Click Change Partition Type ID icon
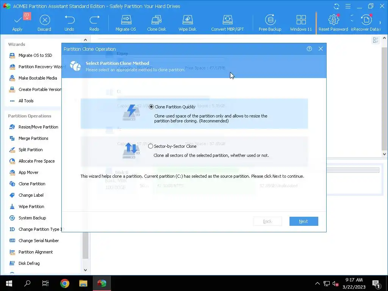 (x=12, y=229)
